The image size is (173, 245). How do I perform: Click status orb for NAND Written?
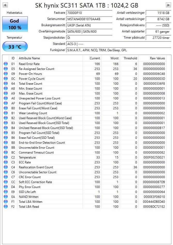click(6, 197)
